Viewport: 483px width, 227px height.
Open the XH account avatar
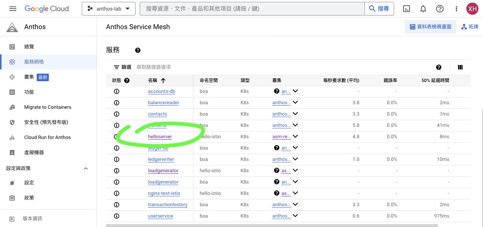click(472, 9)
